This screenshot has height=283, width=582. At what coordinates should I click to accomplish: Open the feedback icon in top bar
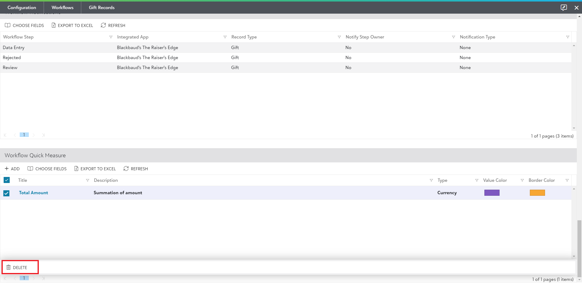564,8
